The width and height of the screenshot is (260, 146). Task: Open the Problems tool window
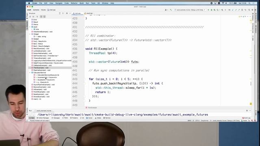point(74,118)
